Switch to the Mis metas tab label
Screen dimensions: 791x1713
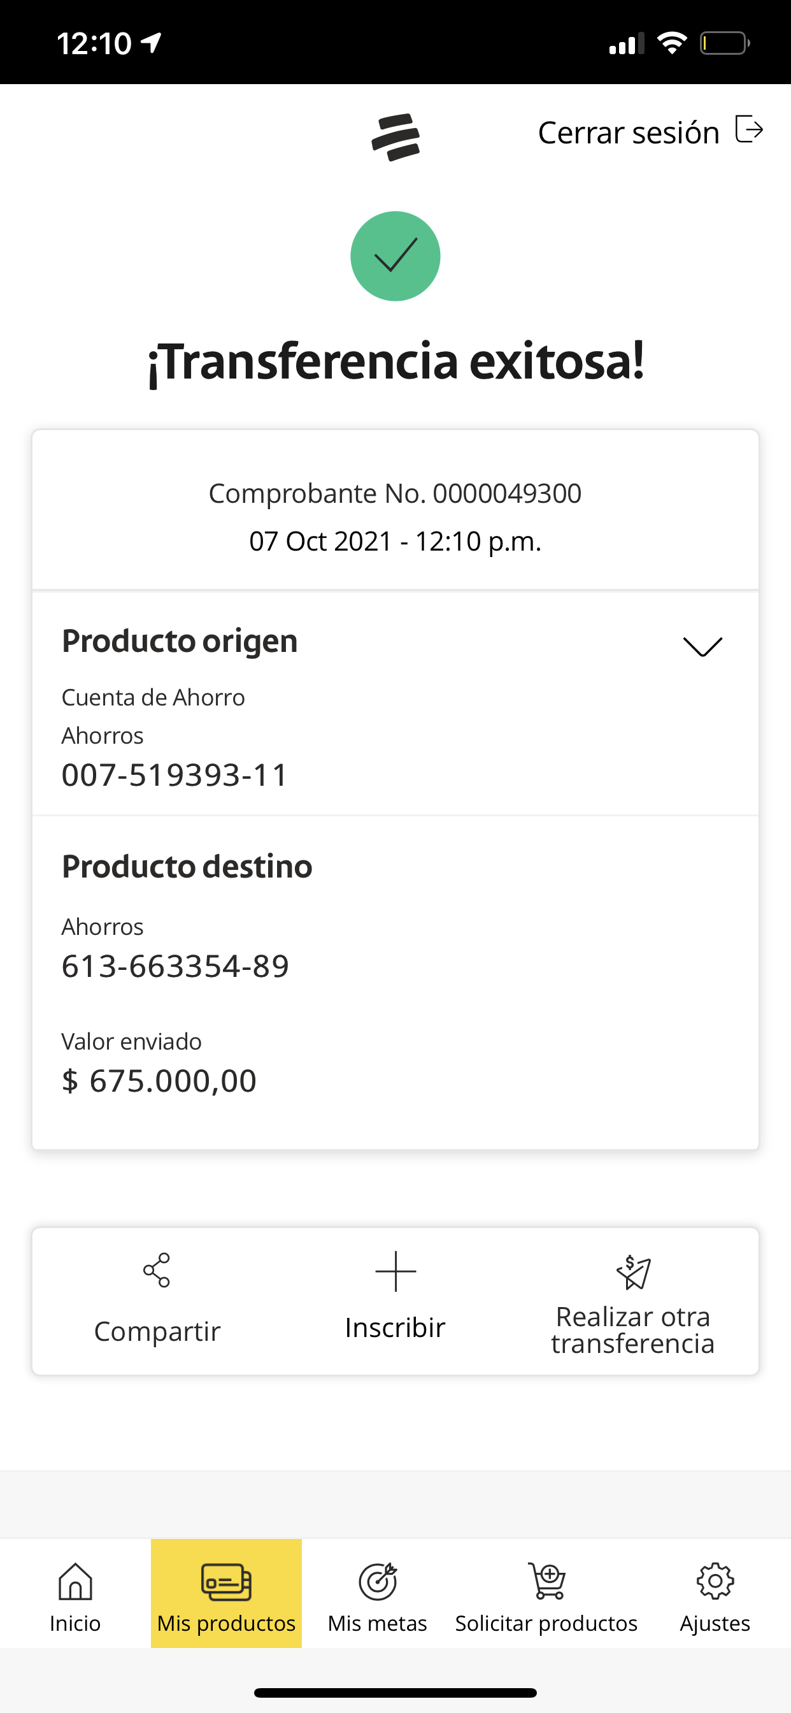(378, 1623)
